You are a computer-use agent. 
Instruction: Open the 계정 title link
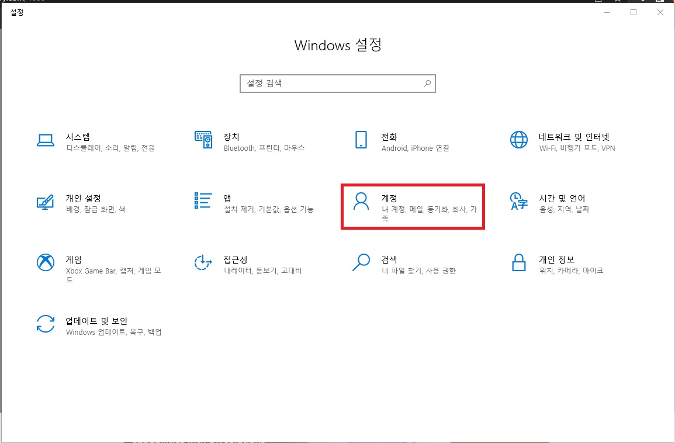(389, 199)
